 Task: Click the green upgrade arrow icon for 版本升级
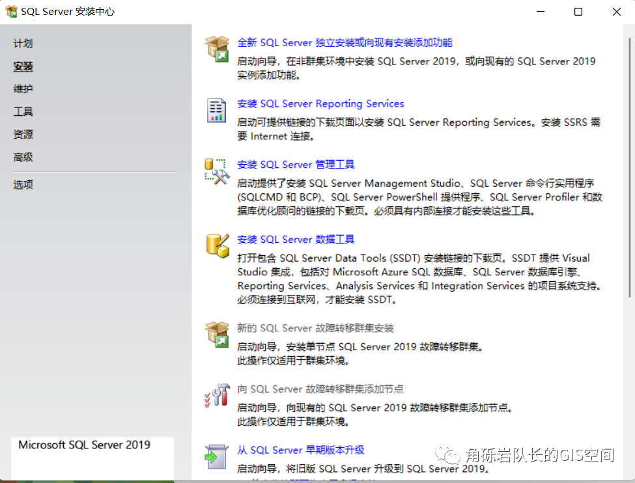coord(216,454)
